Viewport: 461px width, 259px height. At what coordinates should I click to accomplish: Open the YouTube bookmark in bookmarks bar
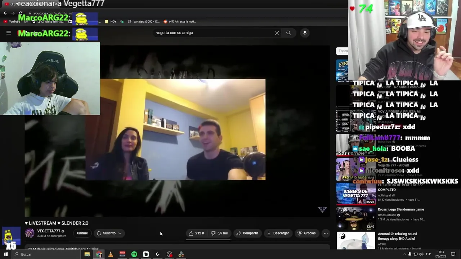point(12,22)
